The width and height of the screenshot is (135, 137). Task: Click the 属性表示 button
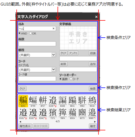25,126
